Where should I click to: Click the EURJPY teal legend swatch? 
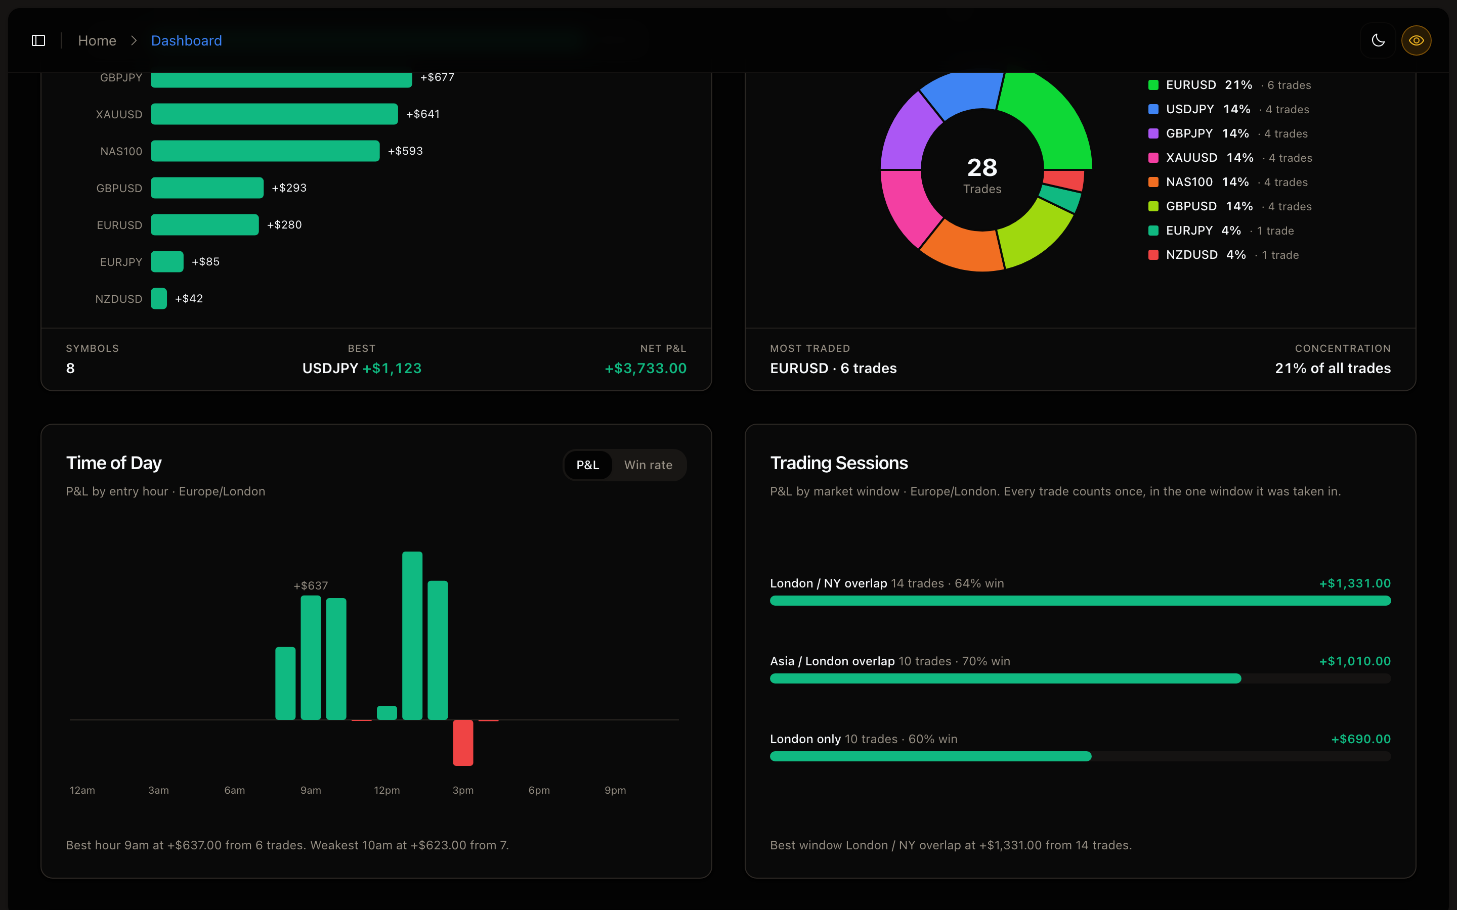1153,231
